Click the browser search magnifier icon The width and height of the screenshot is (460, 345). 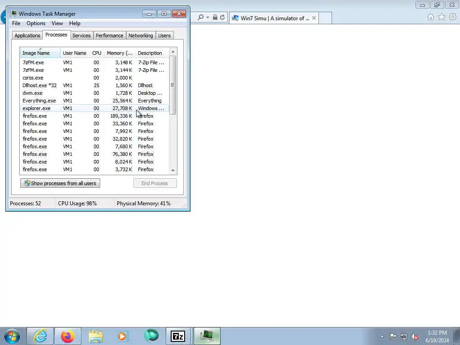(200, 18)
